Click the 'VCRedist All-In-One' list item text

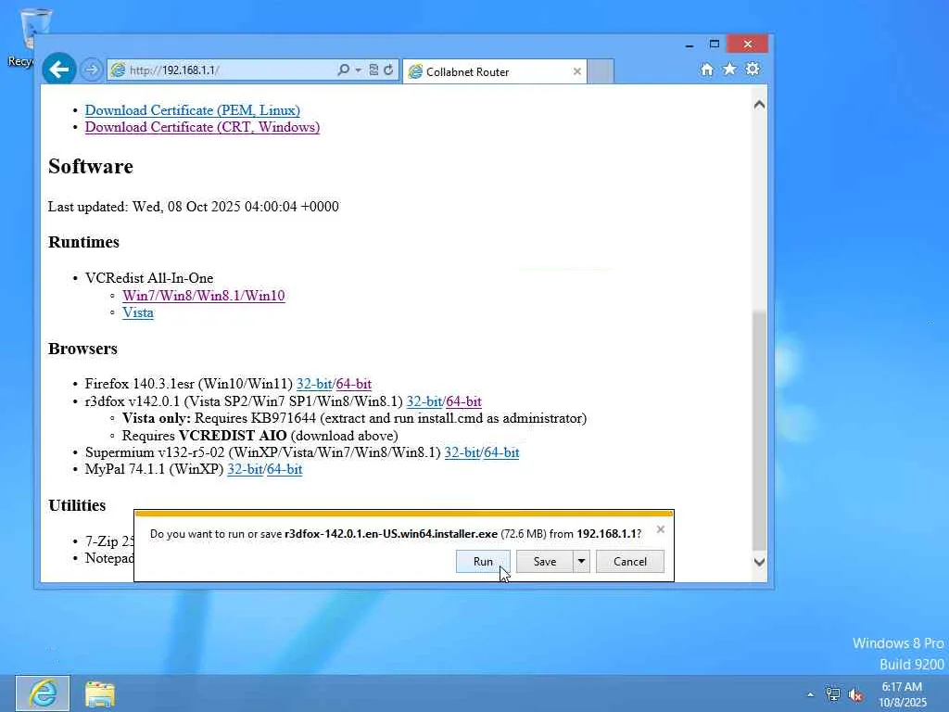click(149, 278)
